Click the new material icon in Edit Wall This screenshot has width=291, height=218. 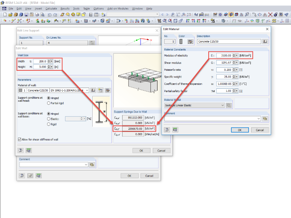coord(100,90)
